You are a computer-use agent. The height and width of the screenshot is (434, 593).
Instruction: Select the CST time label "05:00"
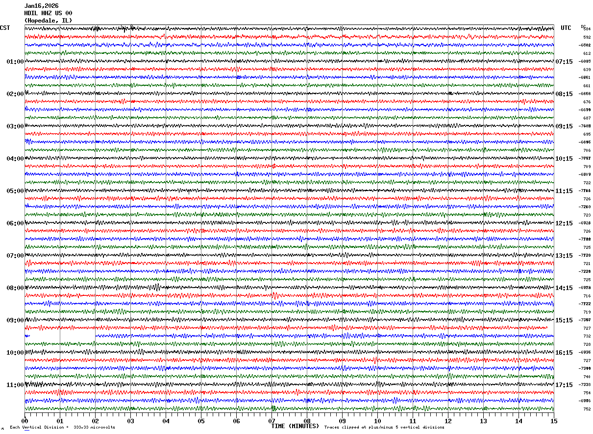coord(15,191)
